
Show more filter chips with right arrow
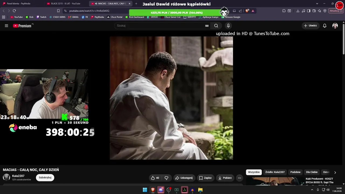(x=335, y=172)
